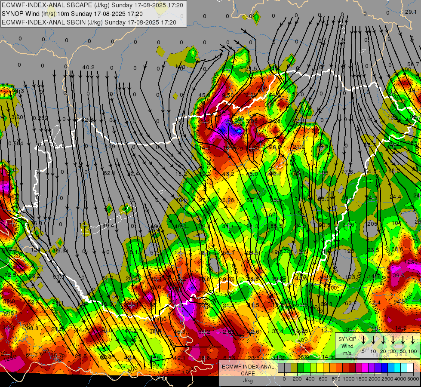The image size is (421, 387).
Task: Pick the white swatch ending CAPE legend
Action: (410, 368)
